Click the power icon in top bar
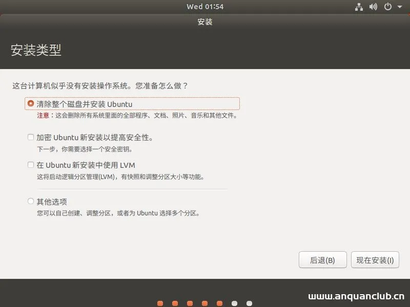410x307 pixels. [388, 7]
